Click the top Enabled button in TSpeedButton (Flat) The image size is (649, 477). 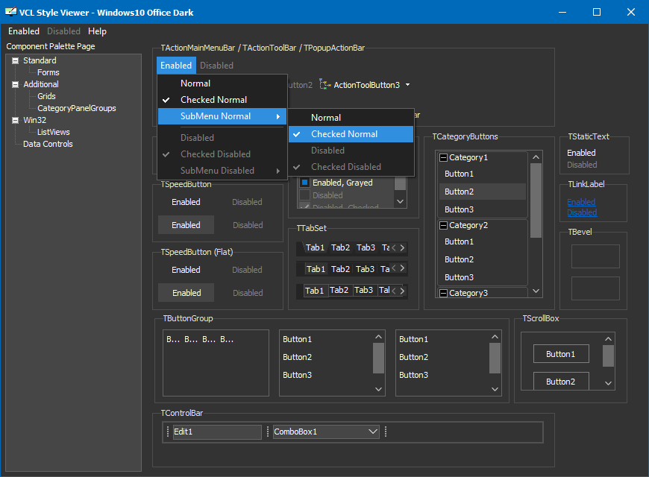click(186, 270)
